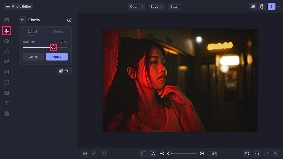283x159 pixels.
Task: Undo the last action
Action: click(257, 153)
